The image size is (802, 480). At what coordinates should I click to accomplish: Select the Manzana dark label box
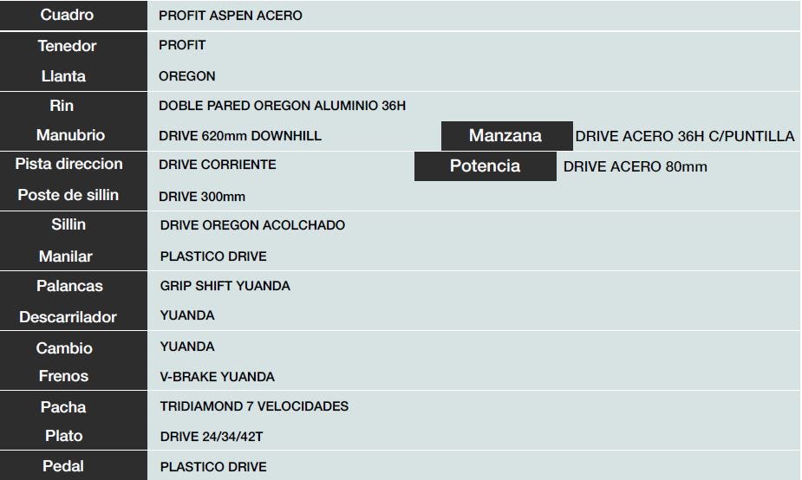pyautogui.click(x=507, y=135)
